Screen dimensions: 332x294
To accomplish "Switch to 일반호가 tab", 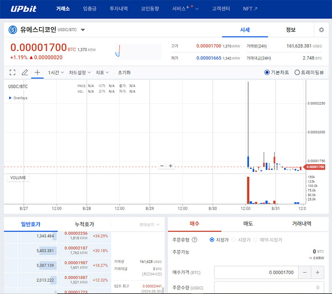I will (x=31, y=224).
